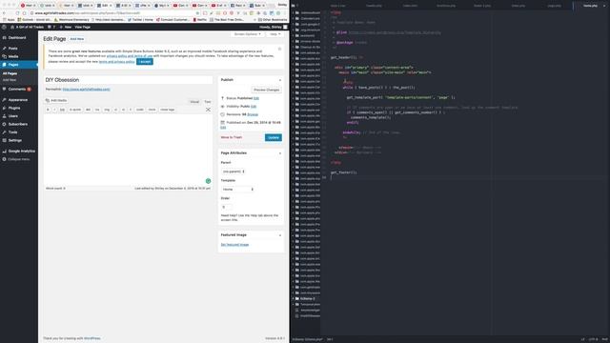Open the Template dropdown showing Home

(x=237, y=190)
